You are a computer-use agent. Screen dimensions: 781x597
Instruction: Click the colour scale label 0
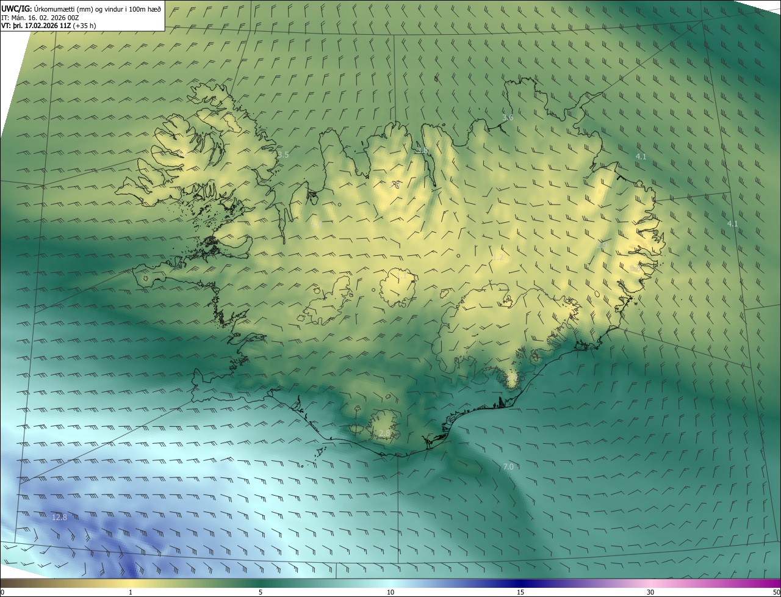[2, 592]
